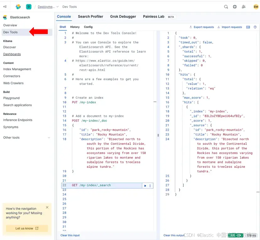Click the panel resize handle between editors

coord(158,135)
